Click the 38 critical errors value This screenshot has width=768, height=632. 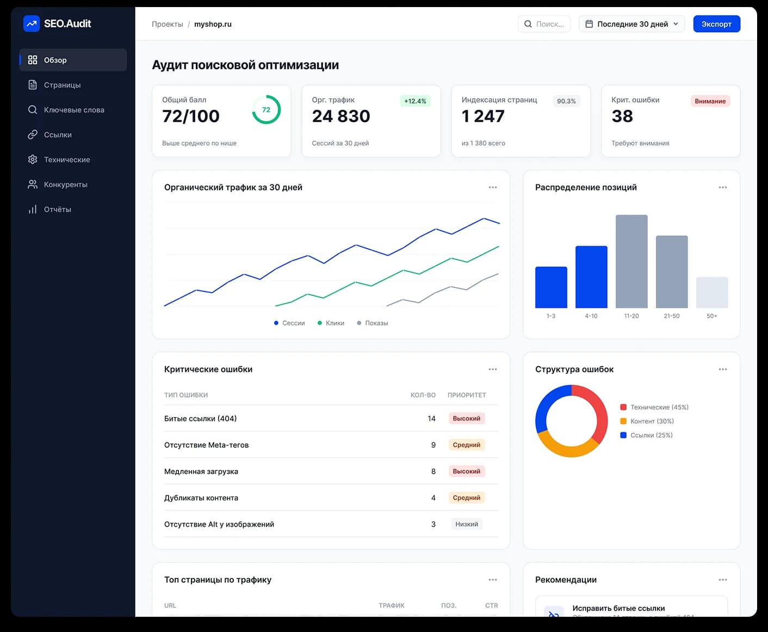[x=622, y=116]
